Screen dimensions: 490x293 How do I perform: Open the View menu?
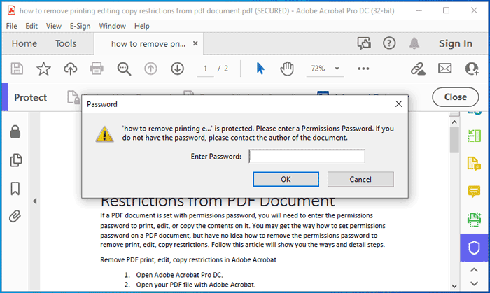click(x=54, y=26)
